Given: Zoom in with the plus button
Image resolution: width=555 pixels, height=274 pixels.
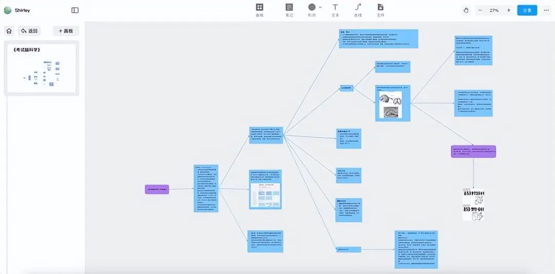Looking at the screenshot, I should point(509,10).
